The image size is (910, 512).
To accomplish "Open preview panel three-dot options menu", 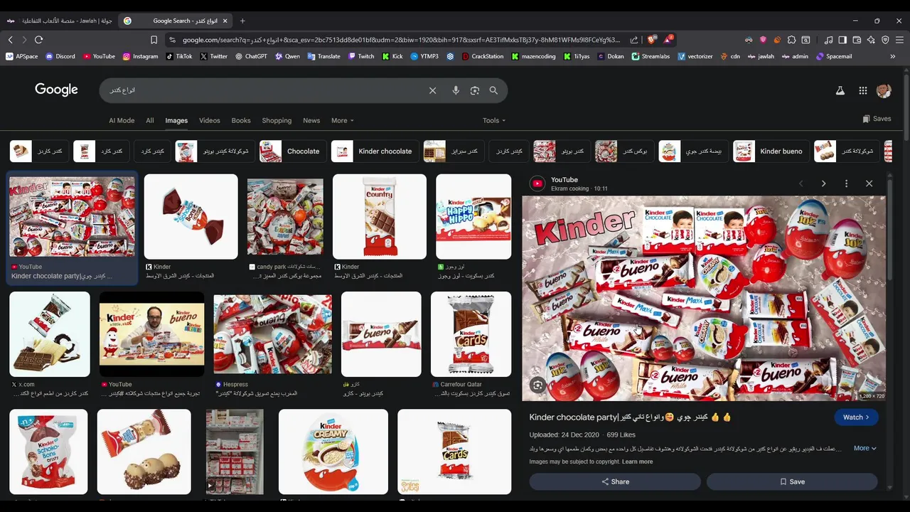I will pos(846,183).
